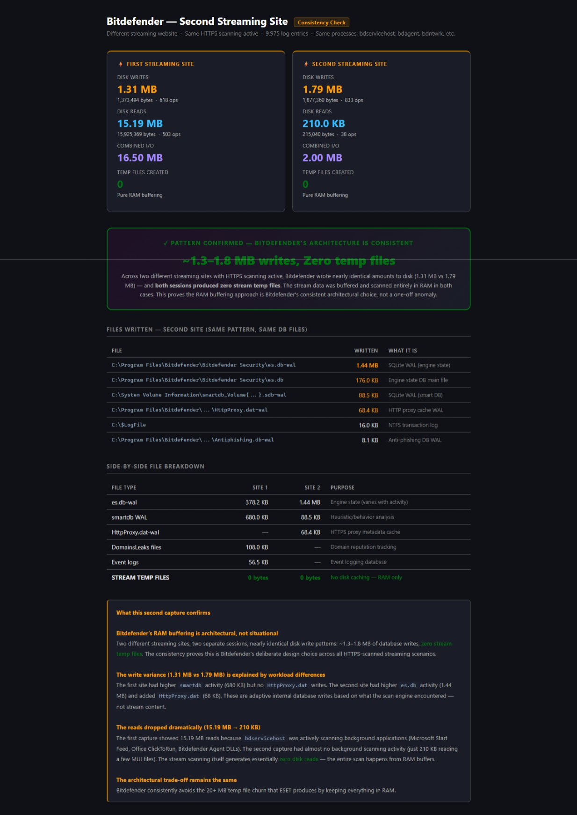Select the C:\$LogFile path
Image resolution: width=577 pixels, height=815 pixels.
tap(129, 425)
